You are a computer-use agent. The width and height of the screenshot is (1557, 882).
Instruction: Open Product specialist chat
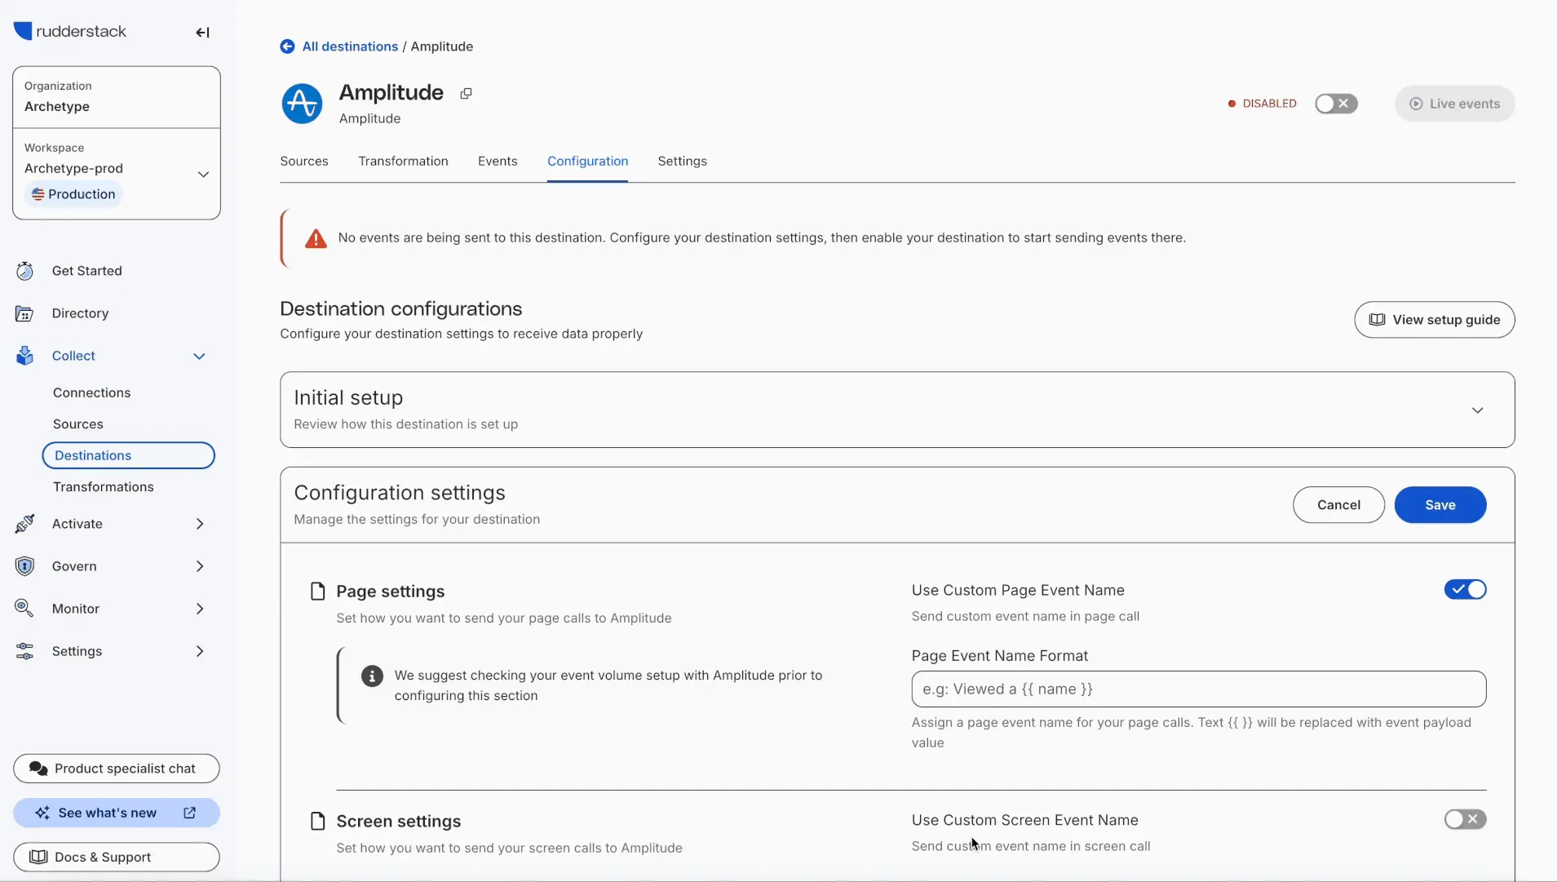[x=117, y=769]
